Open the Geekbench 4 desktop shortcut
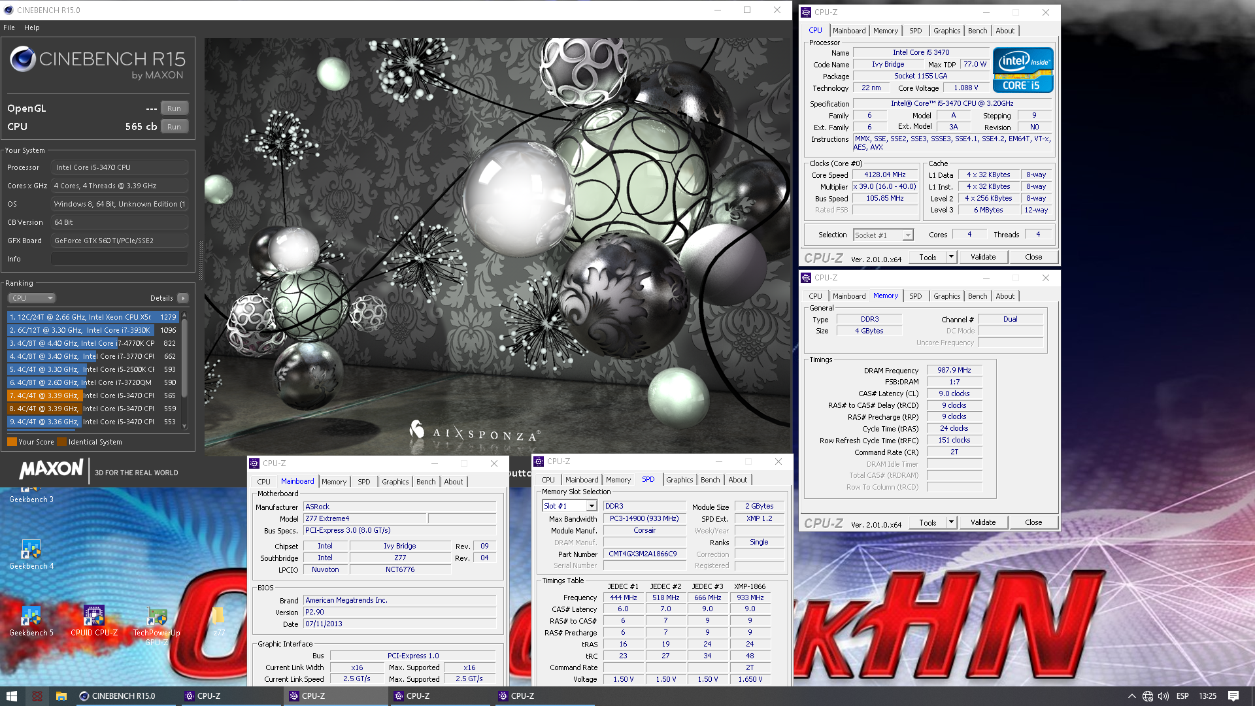 31,554
